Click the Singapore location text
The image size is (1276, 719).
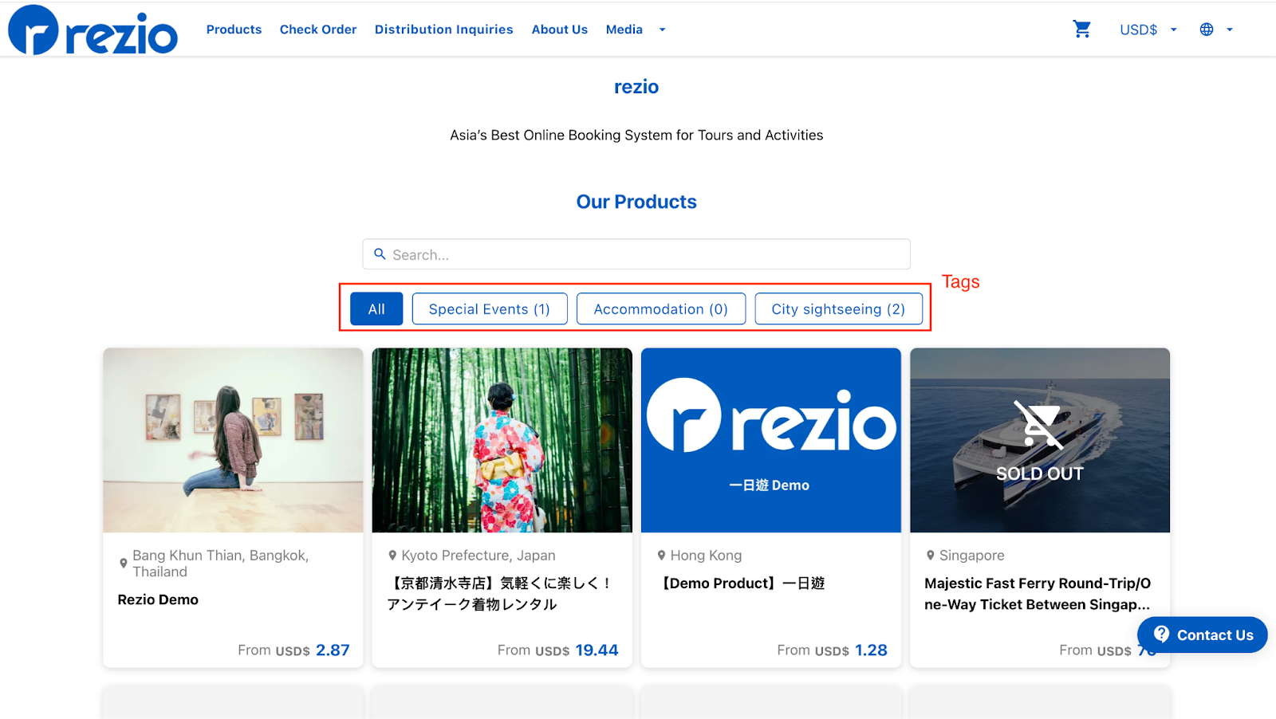pos(971,556)
